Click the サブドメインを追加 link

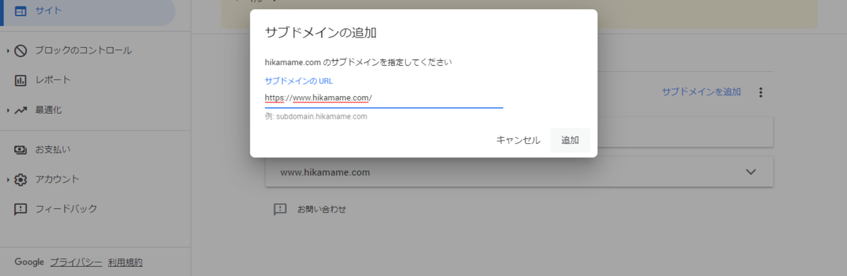[702, 92]
